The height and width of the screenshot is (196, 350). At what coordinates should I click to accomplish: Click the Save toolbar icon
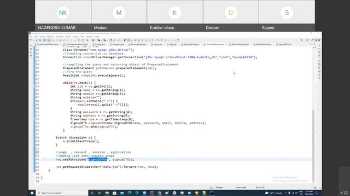tap(37, 40)
